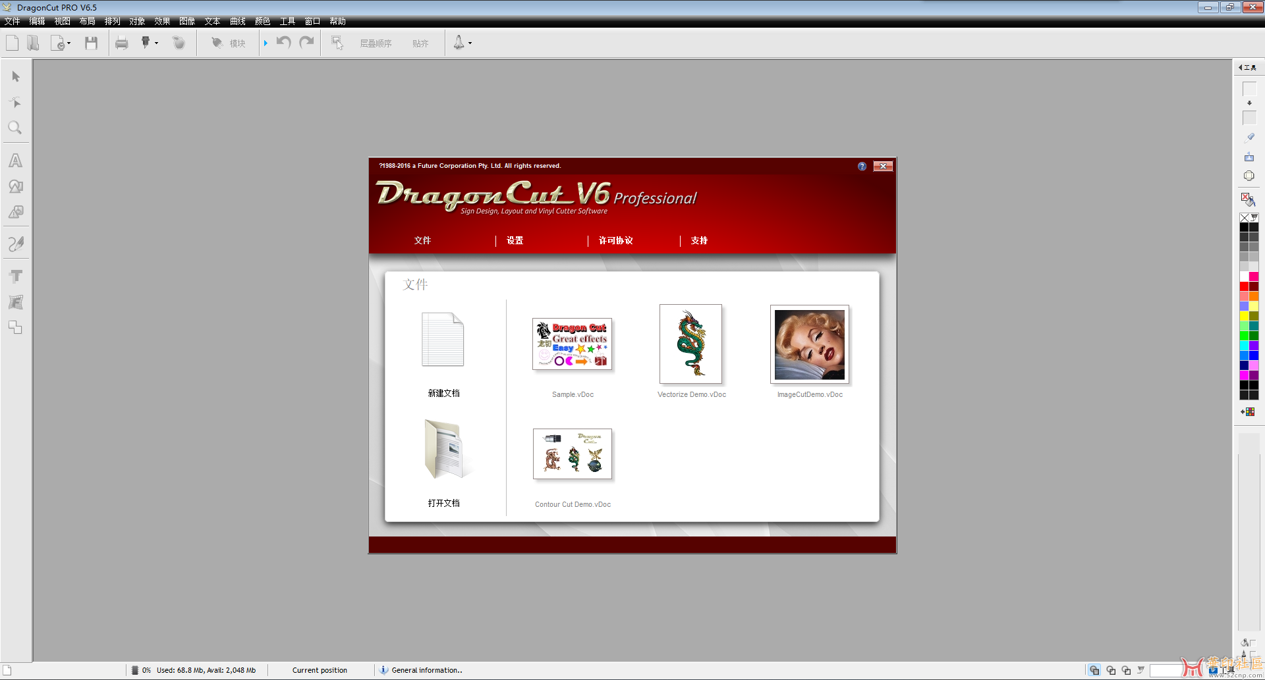Open the Vectorize Demo dragon thumbnail
The width and height of the screenshot is (1265, 680).
pos(690,344)
